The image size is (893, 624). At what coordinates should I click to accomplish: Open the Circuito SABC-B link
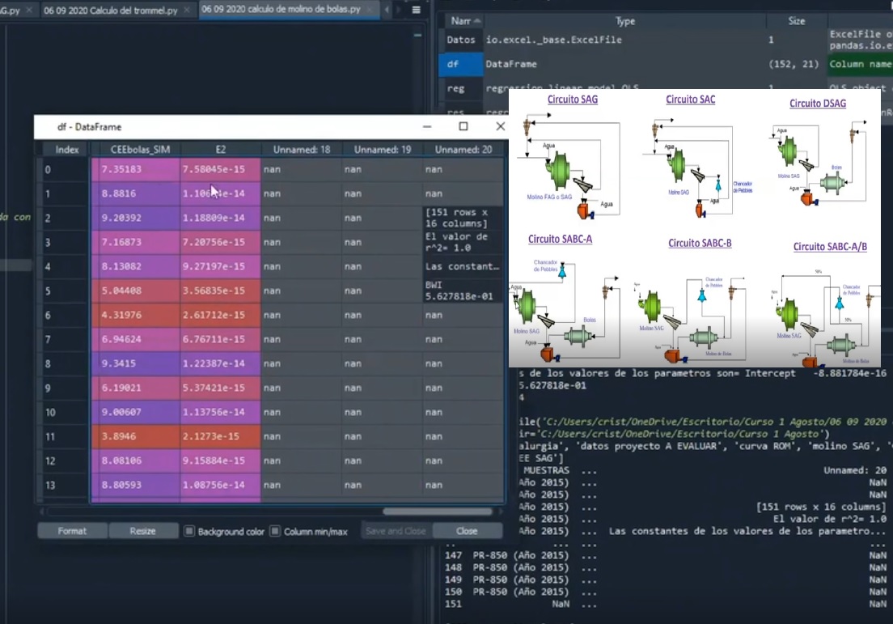point(700,244)
